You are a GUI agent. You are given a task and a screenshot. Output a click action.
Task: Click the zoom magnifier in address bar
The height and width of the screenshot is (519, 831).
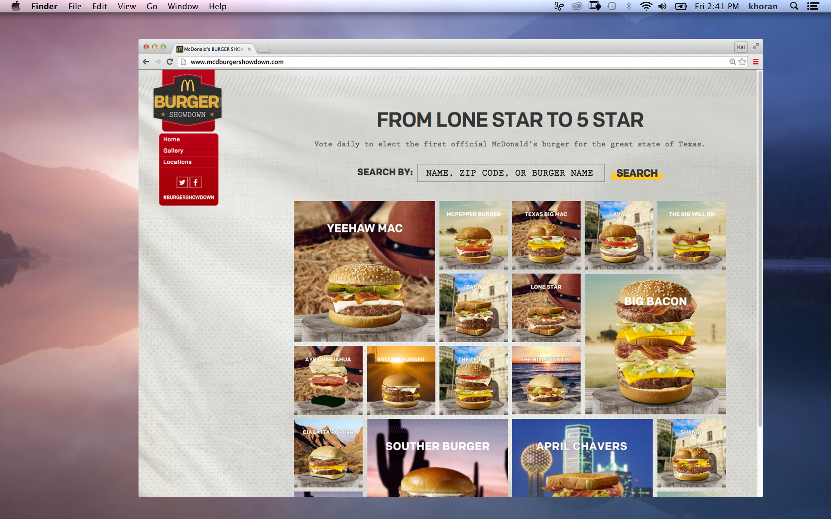(732, 62)
